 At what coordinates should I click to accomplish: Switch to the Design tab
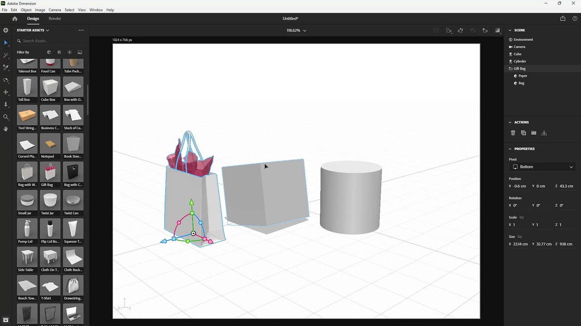tap(33, 19)
